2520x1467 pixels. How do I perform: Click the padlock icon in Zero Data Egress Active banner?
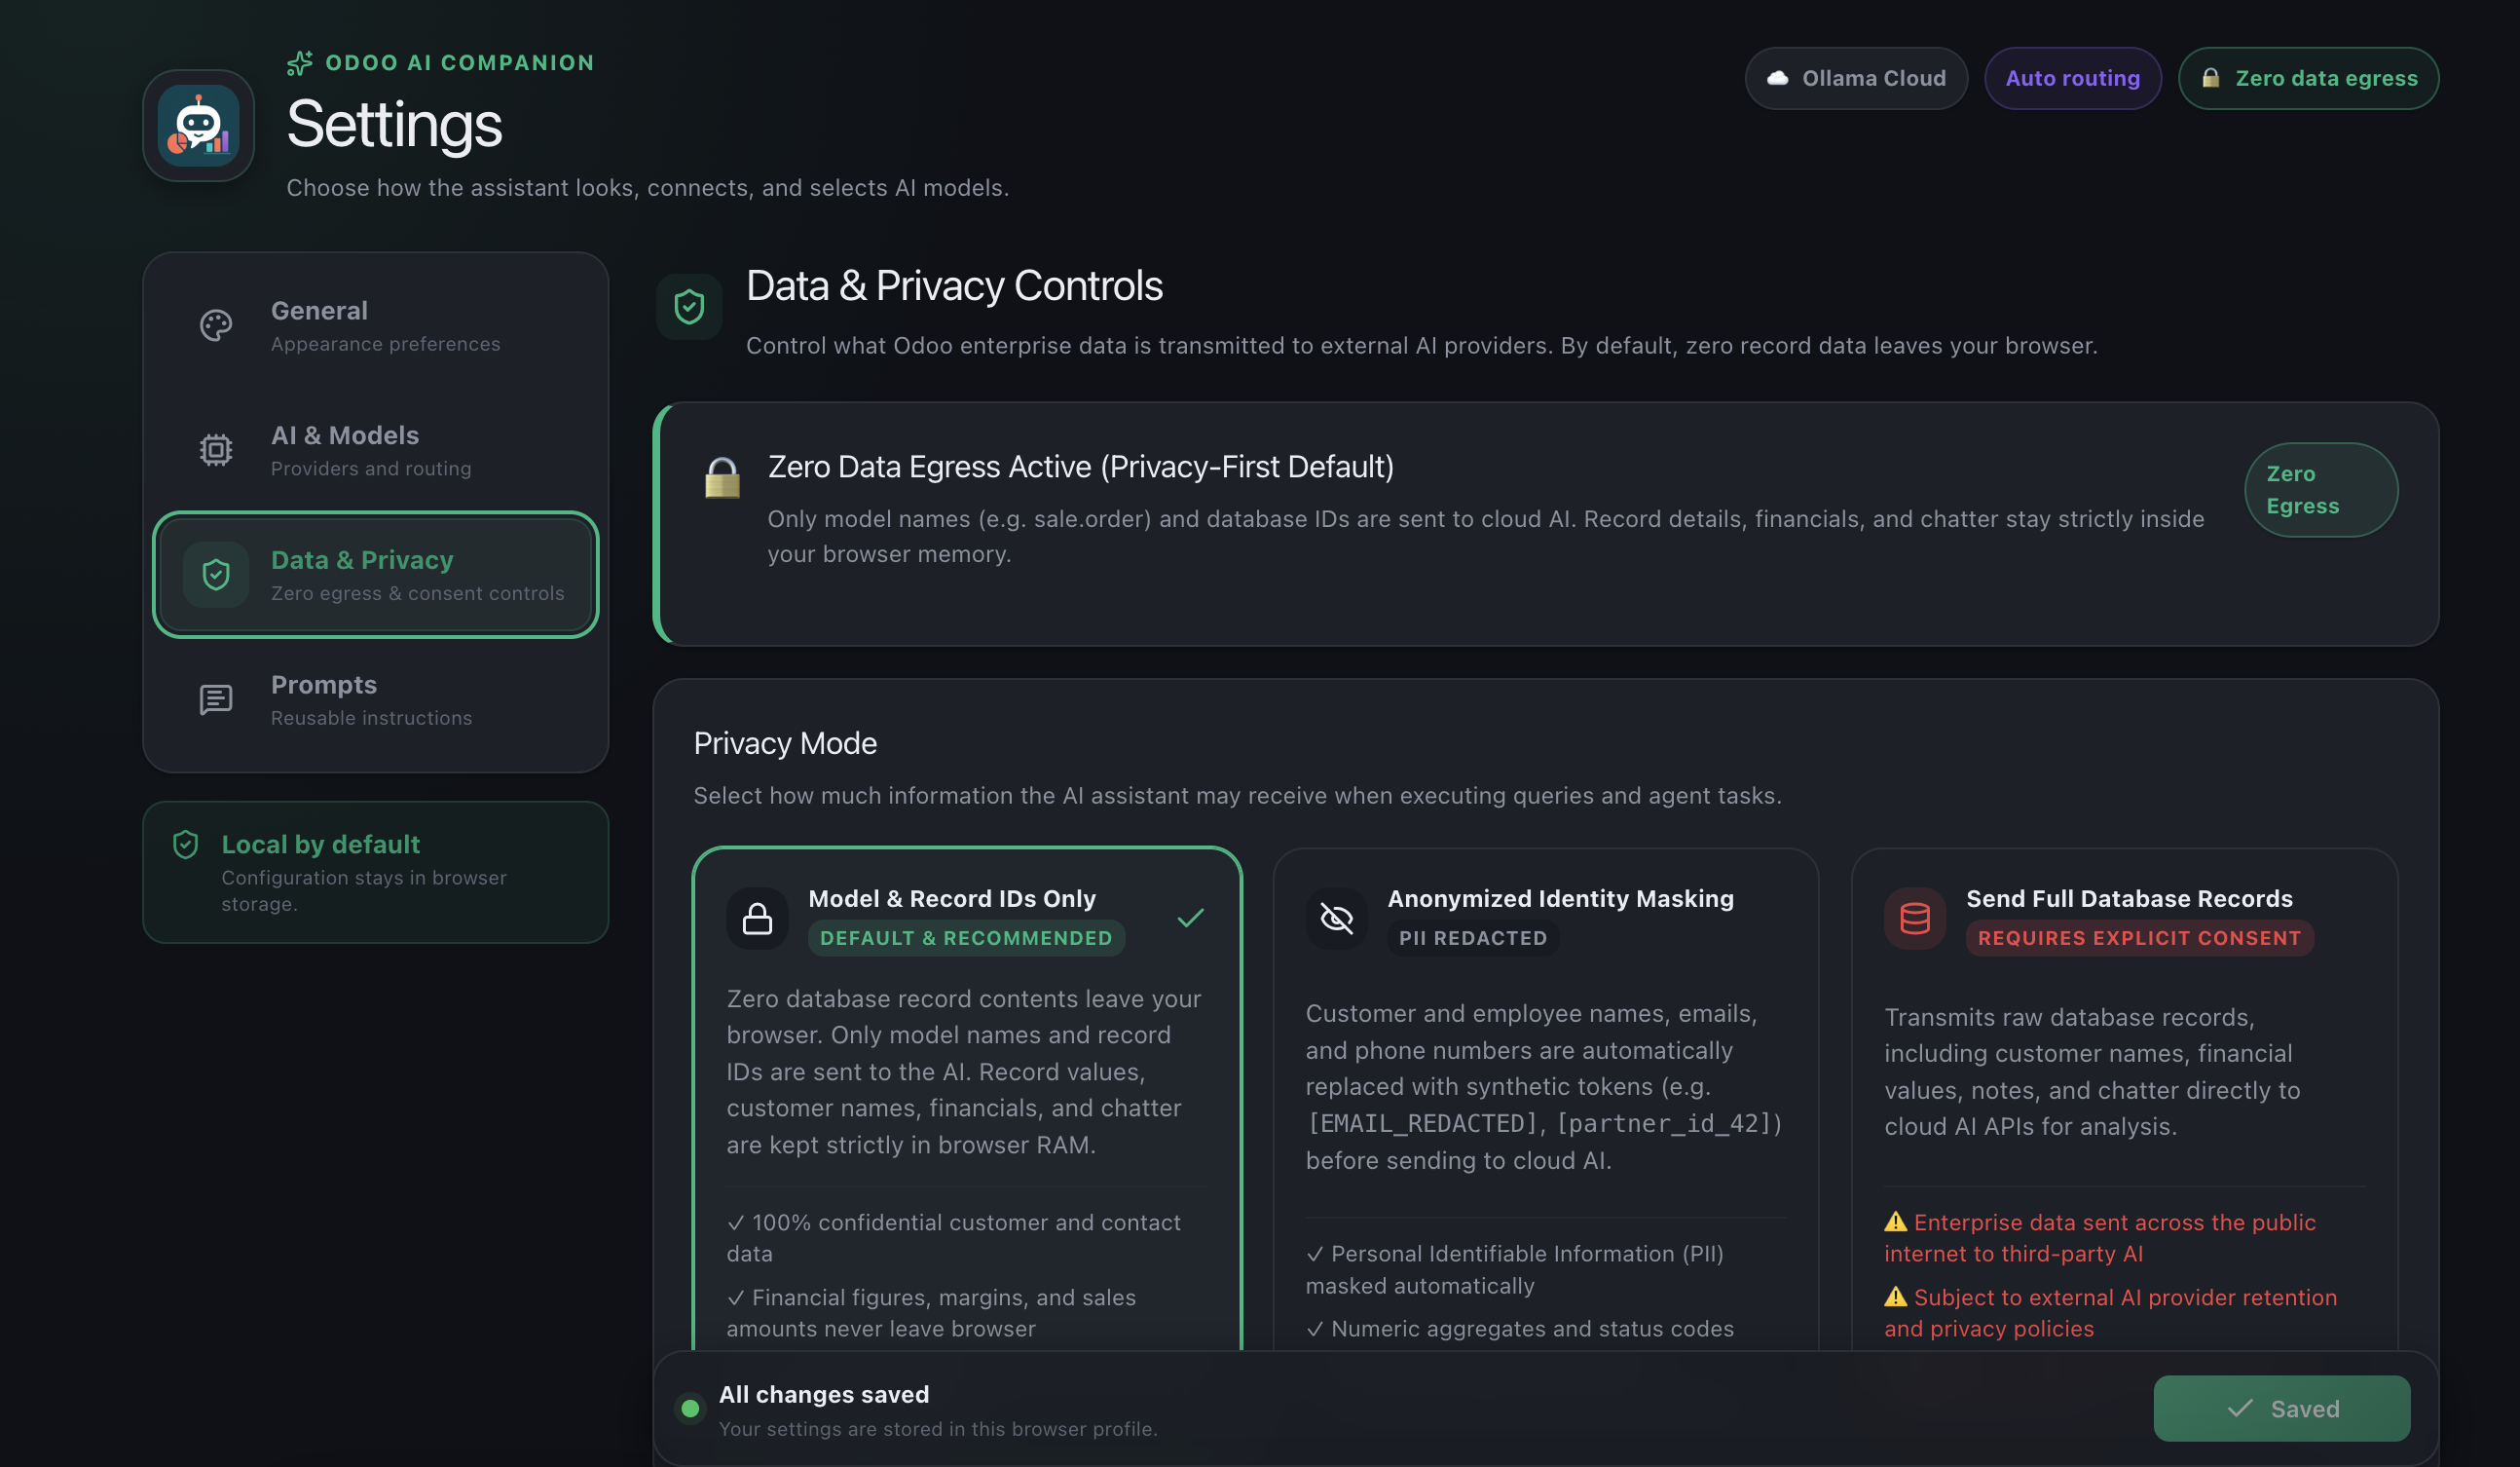[x=722, y=477]
